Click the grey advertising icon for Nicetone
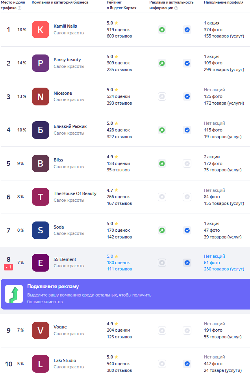 pyautogui.click(x=162, y=97)
